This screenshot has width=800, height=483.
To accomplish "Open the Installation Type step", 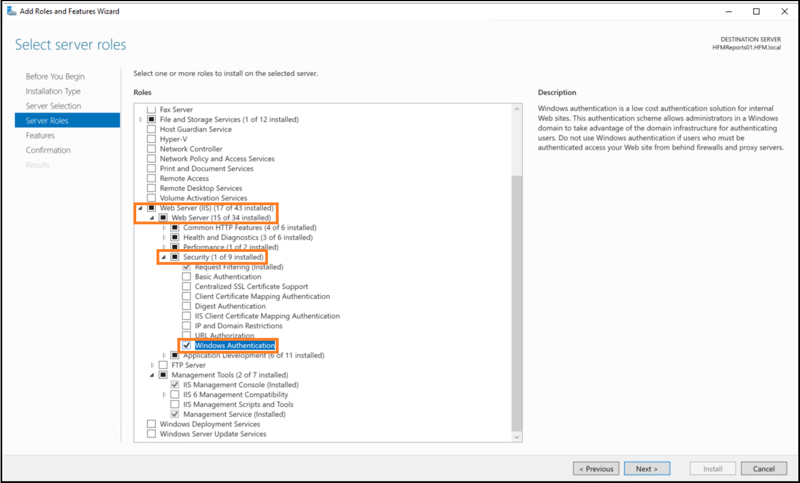I will click(53, 91).
